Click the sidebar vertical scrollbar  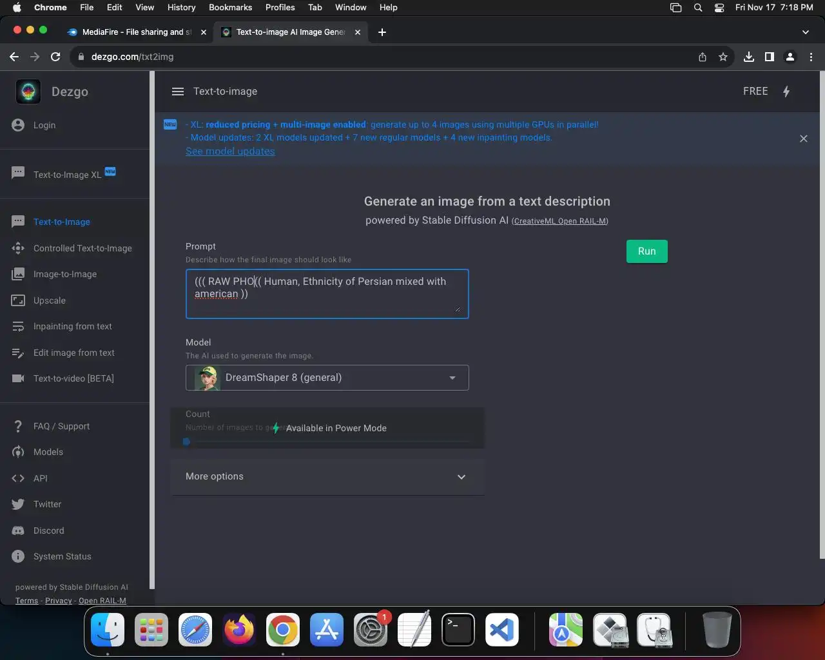click(152, 329)
